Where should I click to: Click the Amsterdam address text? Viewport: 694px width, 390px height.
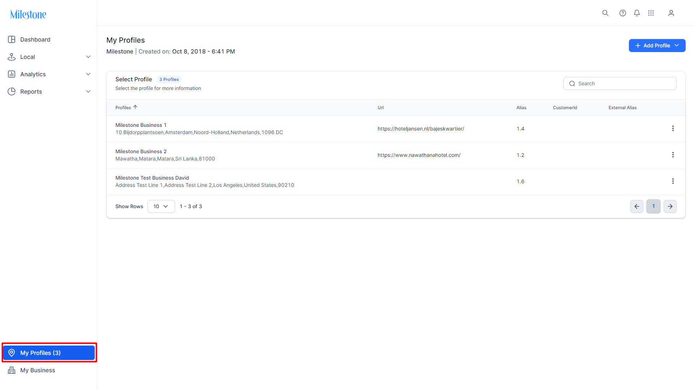click(199, 132)
